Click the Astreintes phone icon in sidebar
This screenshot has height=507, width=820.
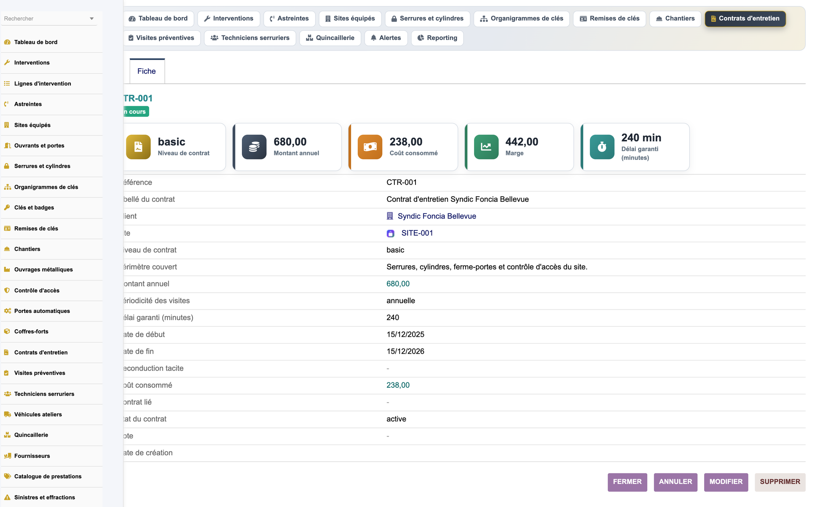point(7,104)
